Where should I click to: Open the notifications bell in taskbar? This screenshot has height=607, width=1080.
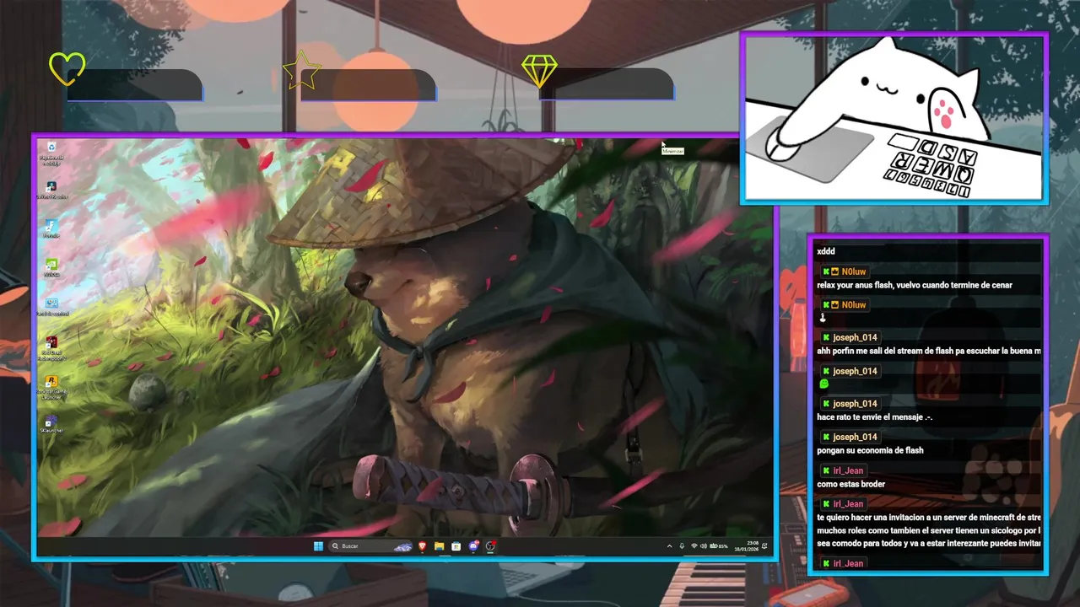764,546
